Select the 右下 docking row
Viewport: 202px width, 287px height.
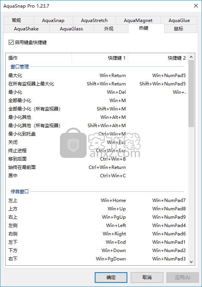(x=97, y=259)
